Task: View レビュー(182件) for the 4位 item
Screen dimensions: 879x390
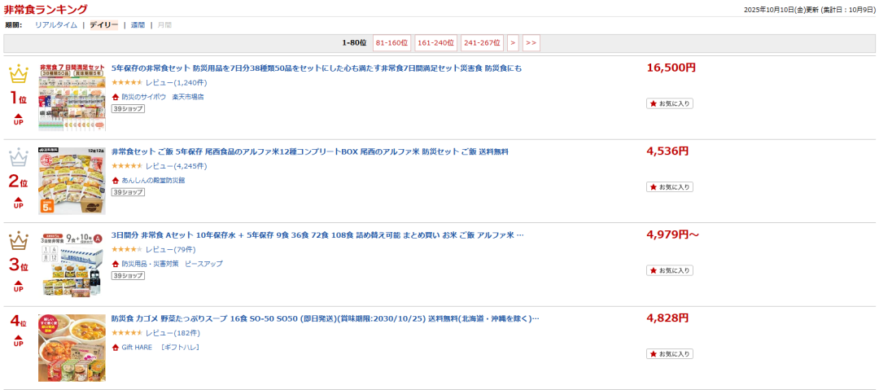Action: (x=173, y=333)
